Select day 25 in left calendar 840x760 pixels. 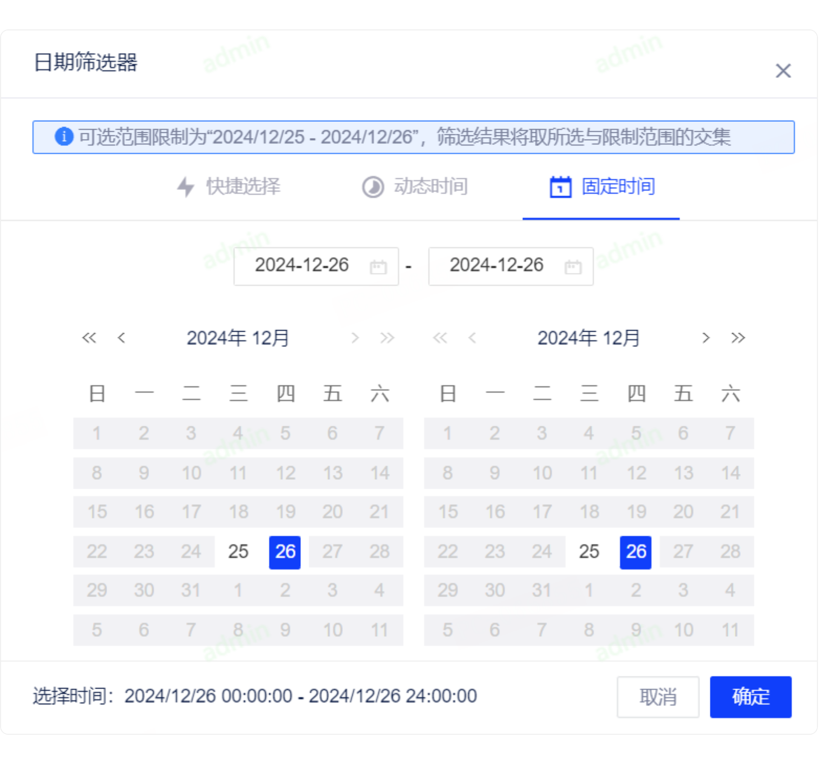(238, 552)
